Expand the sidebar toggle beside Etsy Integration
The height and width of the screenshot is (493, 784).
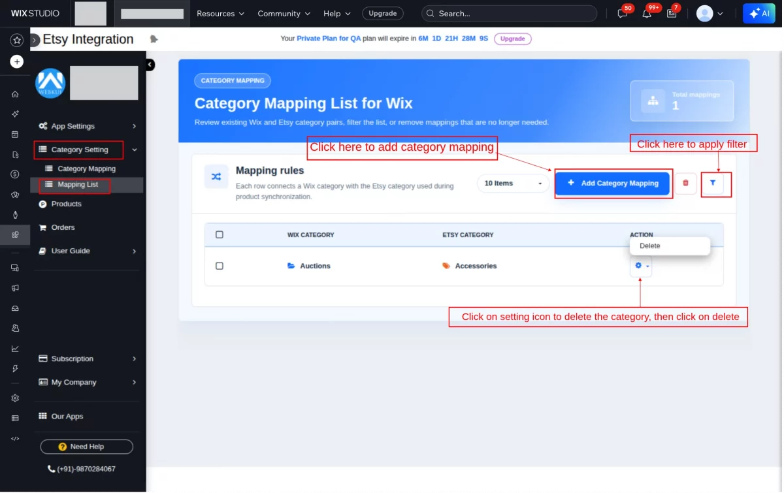click(35, 40)
